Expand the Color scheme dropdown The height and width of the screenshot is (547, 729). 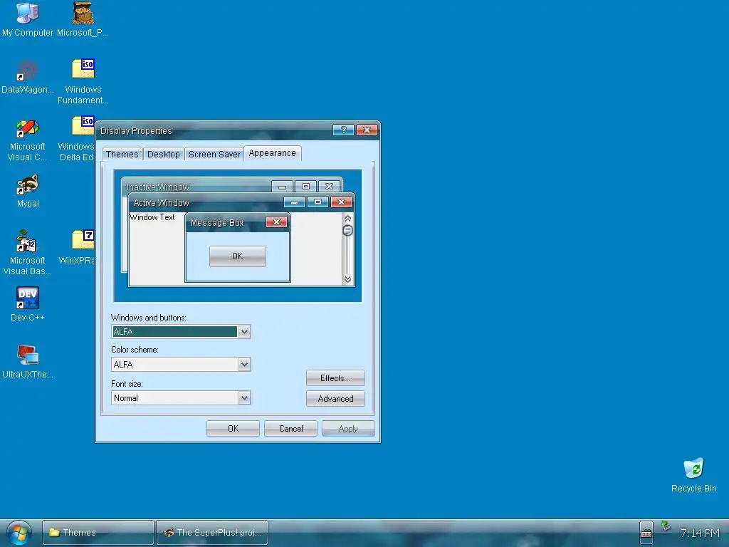tap(245, 364)
